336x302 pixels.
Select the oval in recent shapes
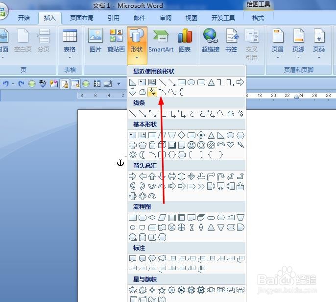click(192, 82)
